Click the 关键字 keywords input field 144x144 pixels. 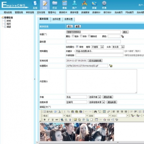tap(99, 51)
